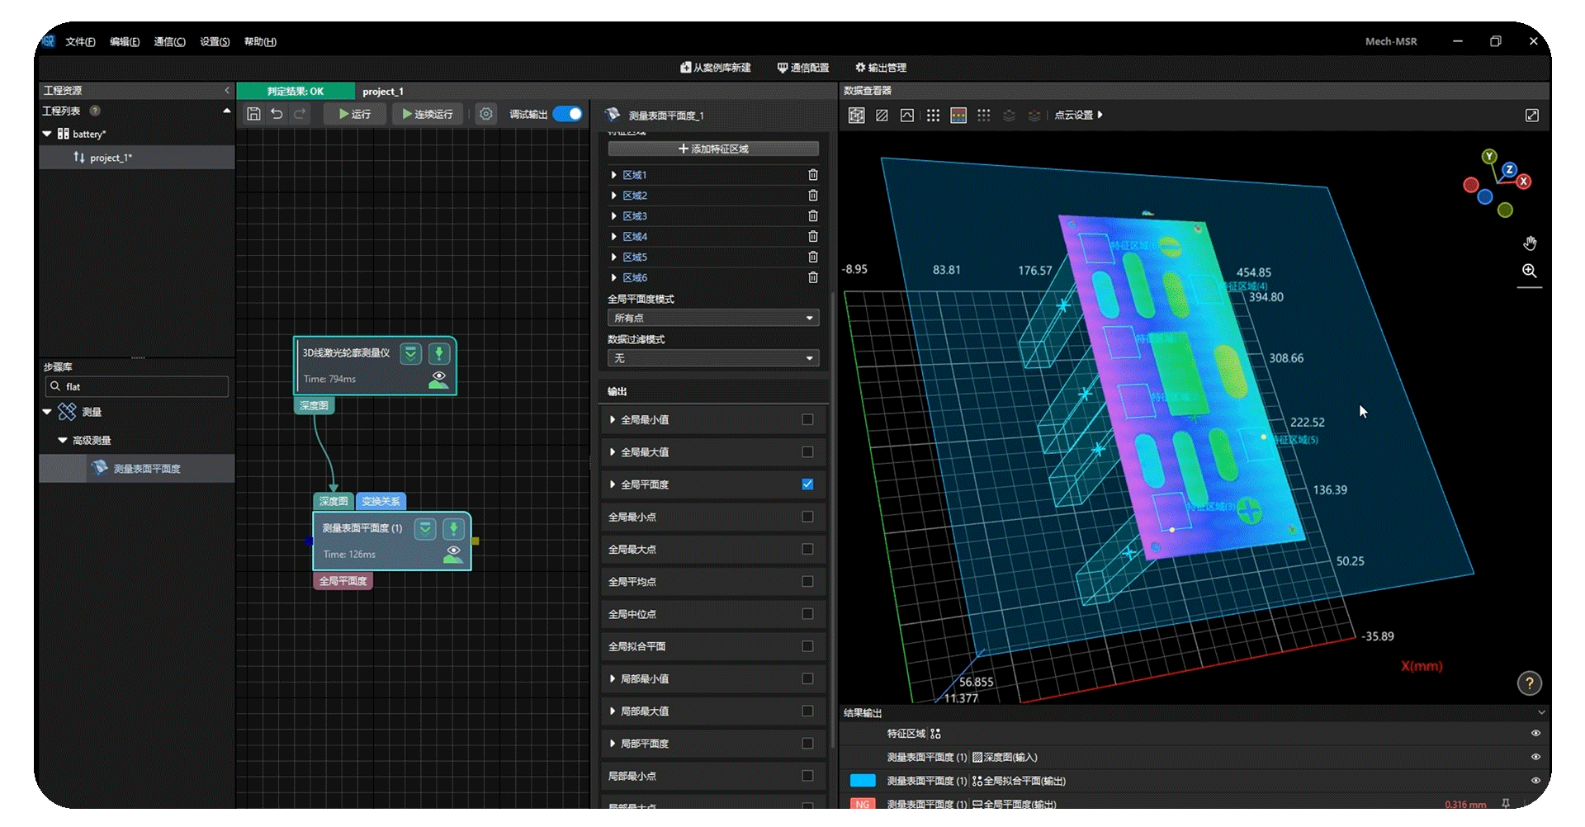Viewport: 1585px width, 827px height.
Task: Collapse the 高级测量 category
Action: 63,441
